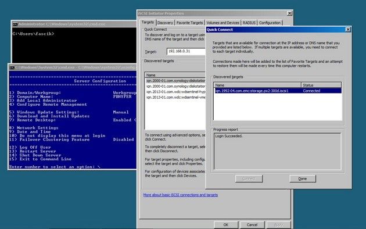Select the wdc wdsentinel-hyp target row

tap(175, 92)
